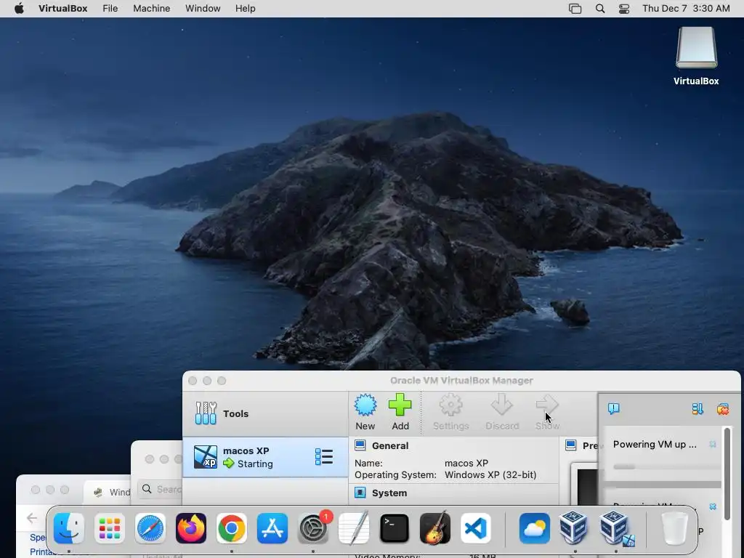Screen dimensions: 744x558
Task: Open the Trash from the Dock
Action: coord(674,528)
